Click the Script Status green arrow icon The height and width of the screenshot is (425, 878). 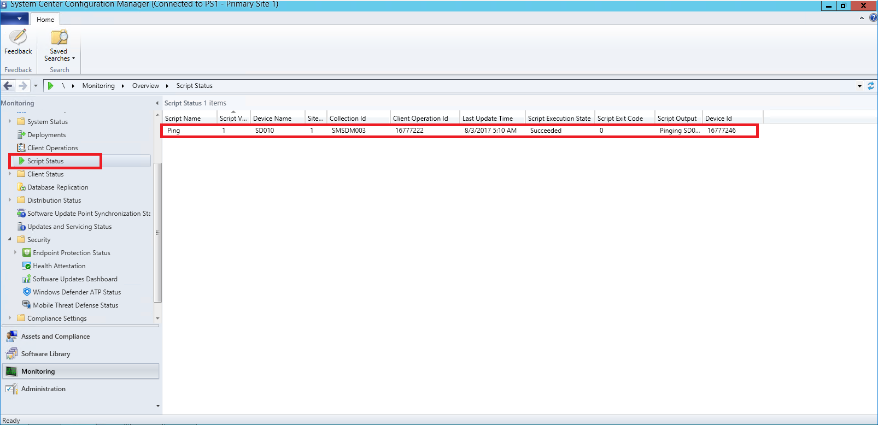(x=22, y=161)
